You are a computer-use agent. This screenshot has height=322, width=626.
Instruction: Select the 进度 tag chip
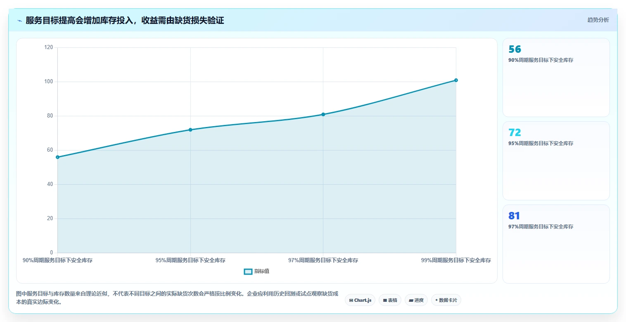[x=416, y=300]
